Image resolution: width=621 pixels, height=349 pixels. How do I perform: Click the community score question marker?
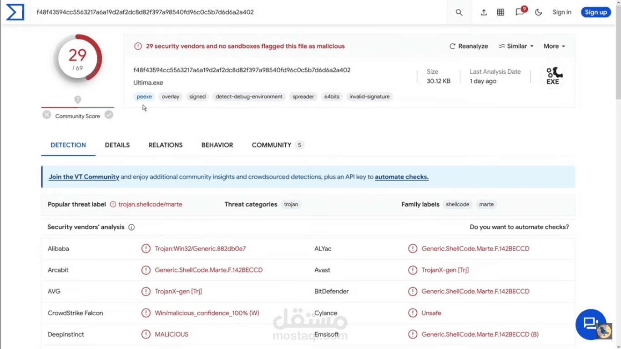click(78, 100)
